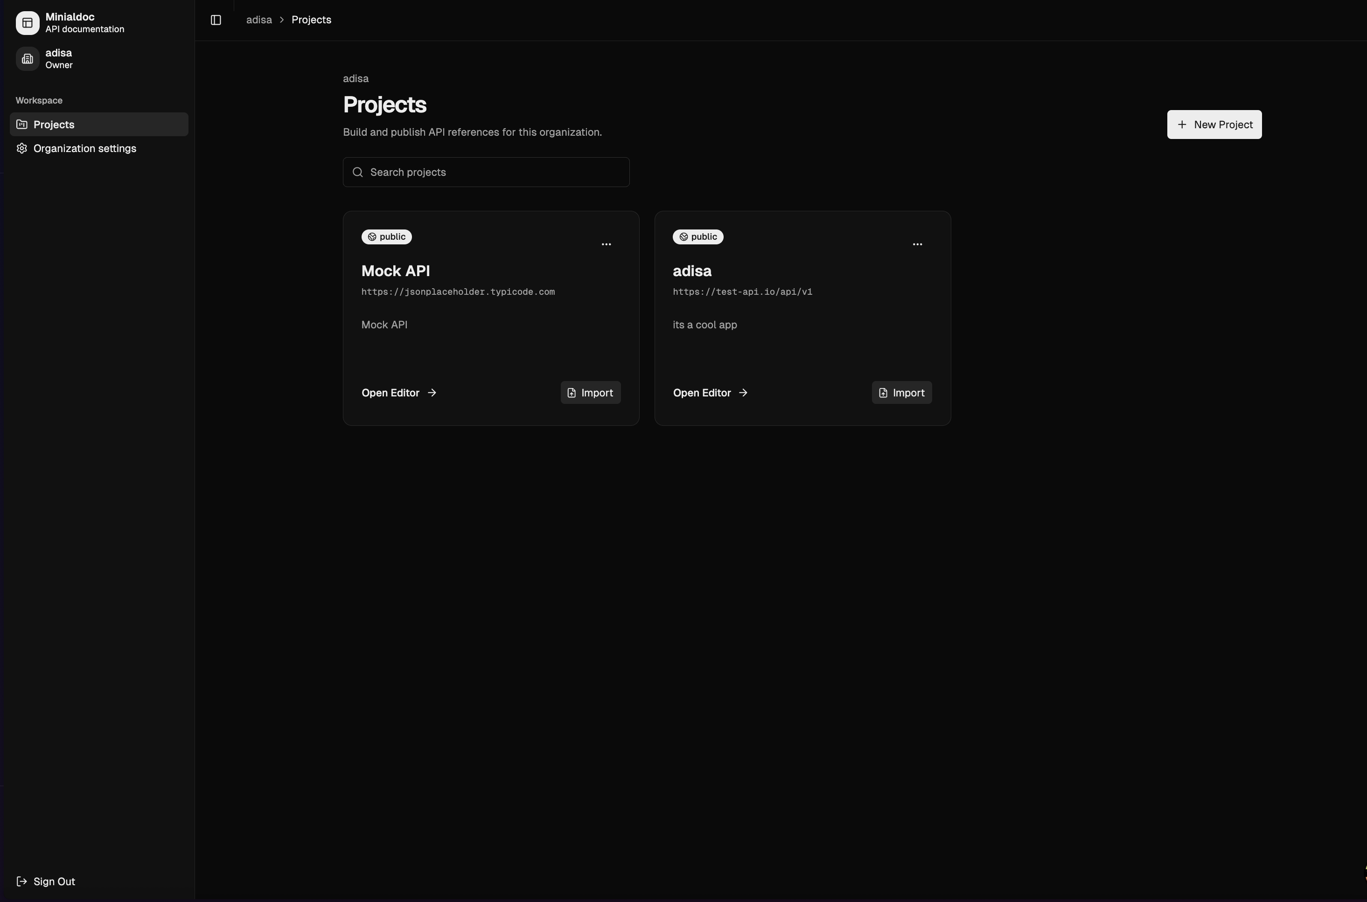
Task: Click the adisa organization building icon
Action: click(x=28, y=59)
